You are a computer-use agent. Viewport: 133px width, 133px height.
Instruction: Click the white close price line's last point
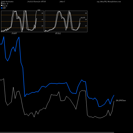(x=114, y=101)
